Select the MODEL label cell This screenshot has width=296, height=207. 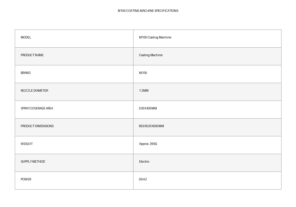click(74, 39)
